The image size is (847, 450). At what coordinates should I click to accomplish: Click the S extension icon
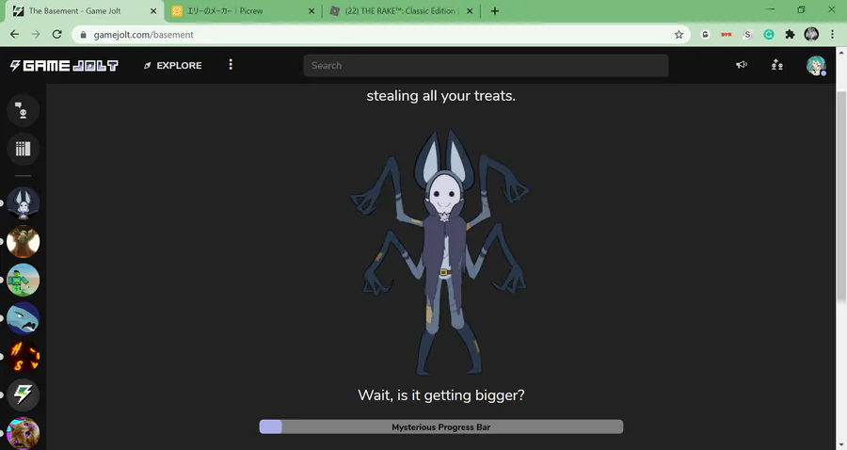747,35
